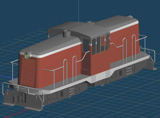Select the front headlight of the locomotive
The height and width of the screenshot is (118, 160).
[27, 56]
